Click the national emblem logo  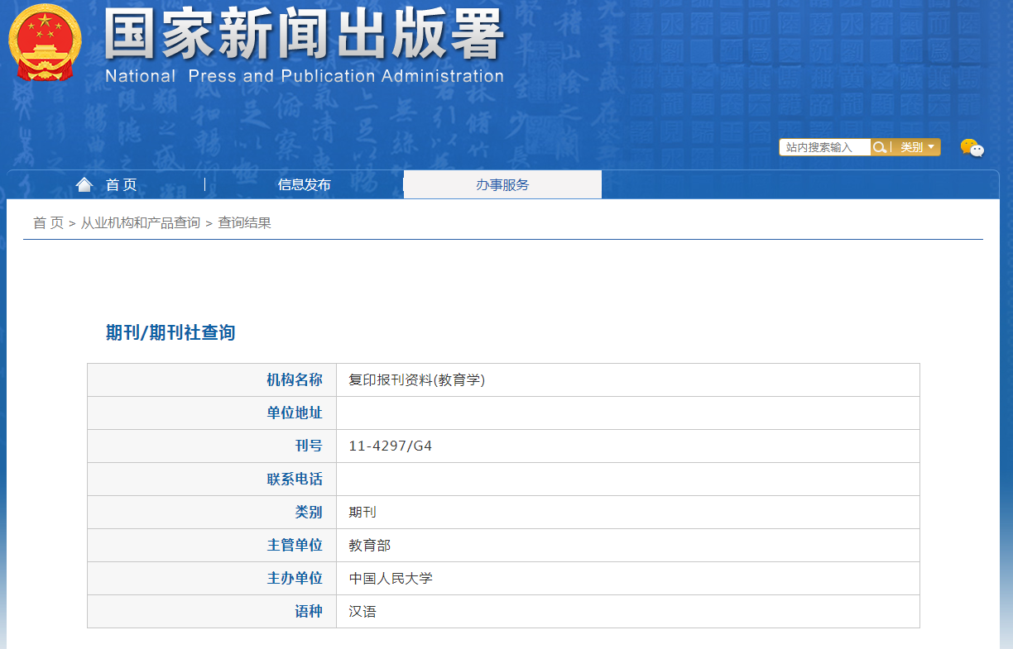pyautogui.click(x=46, y=42)
